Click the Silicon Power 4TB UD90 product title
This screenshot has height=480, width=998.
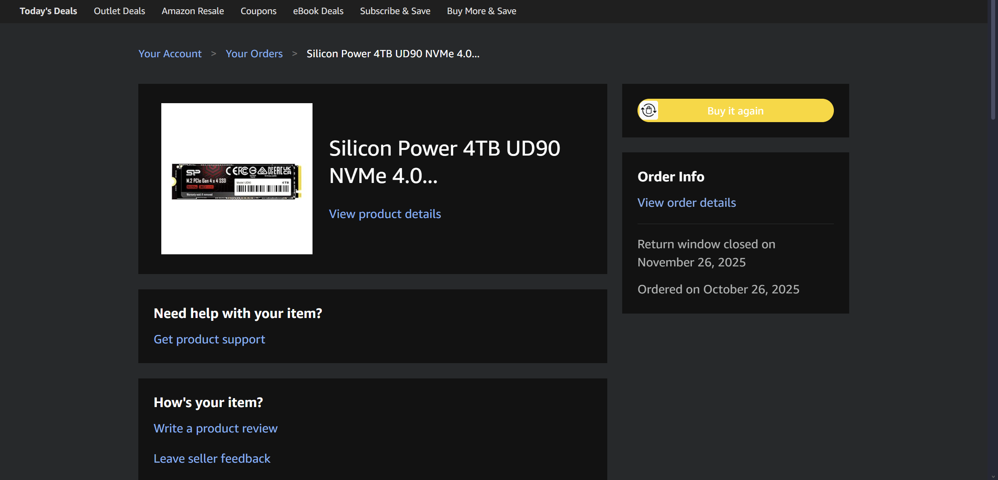coord(444,162)
